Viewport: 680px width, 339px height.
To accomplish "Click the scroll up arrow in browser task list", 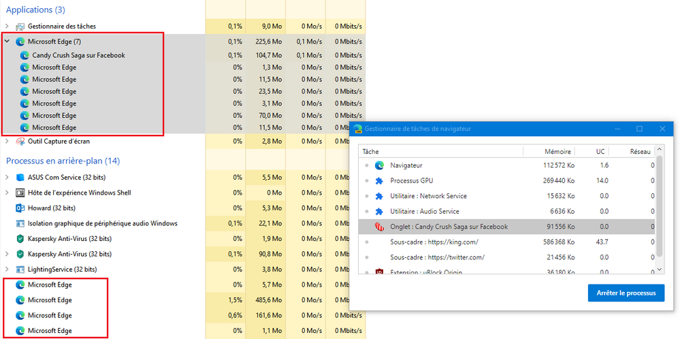I will (660, 150).
